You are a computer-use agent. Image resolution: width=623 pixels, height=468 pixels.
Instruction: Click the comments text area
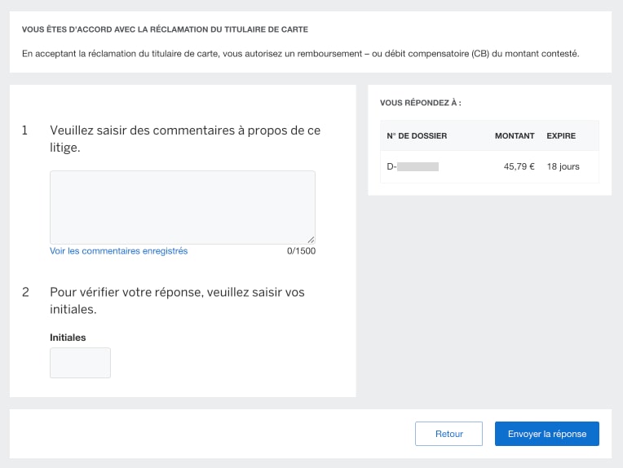point(182,206)
